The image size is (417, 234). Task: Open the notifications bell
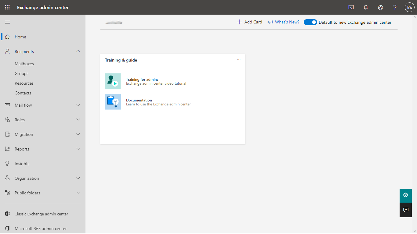click(366, 7)
